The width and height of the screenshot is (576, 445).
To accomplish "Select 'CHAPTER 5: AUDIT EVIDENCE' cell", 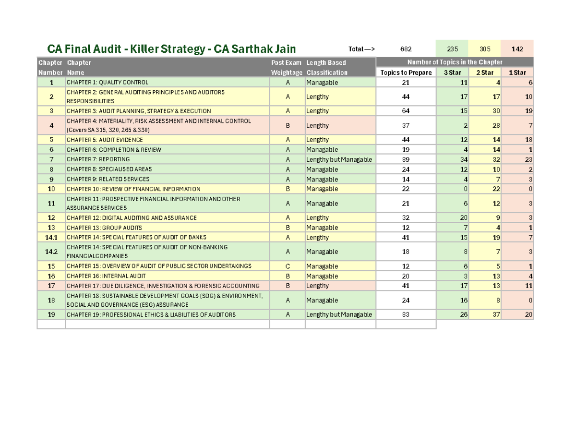I will [x=168, y=140].
